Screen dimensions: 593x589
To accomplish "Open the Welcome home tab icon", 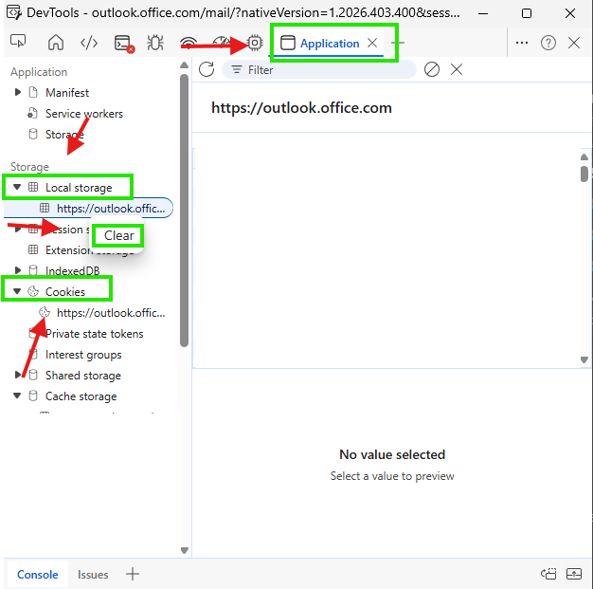I will pyautogui.click(x=56, y=43).
